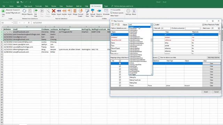Screen dimensions: 223x125
Task: Click Clear button for MailingCity row
Action: [212, 77]
